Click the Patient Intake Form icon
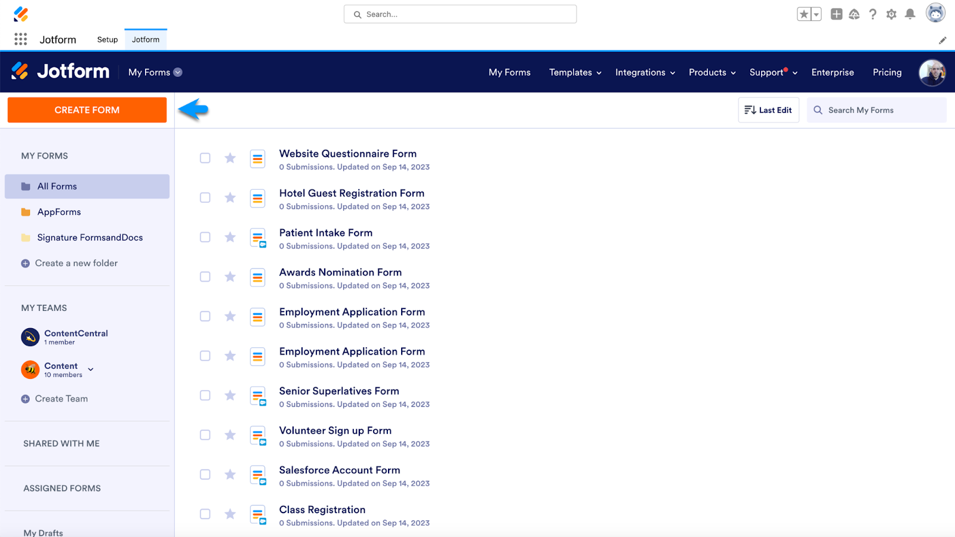The image size is (955, 537). pyautogui.click(x=258, y=238)
